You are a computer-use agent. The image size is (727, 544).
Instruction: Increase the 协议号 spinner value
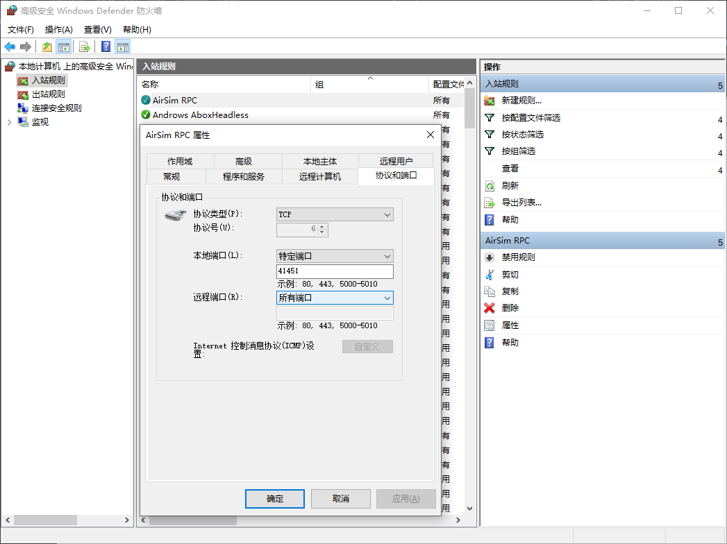[322, 226]
